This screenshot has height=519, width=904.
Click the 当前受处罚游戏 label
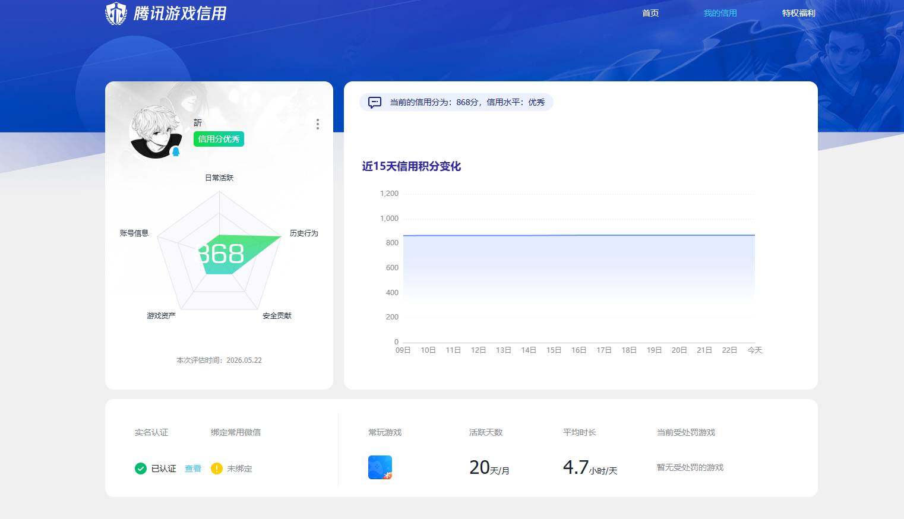pyautogui.click(x=686, y=432)
